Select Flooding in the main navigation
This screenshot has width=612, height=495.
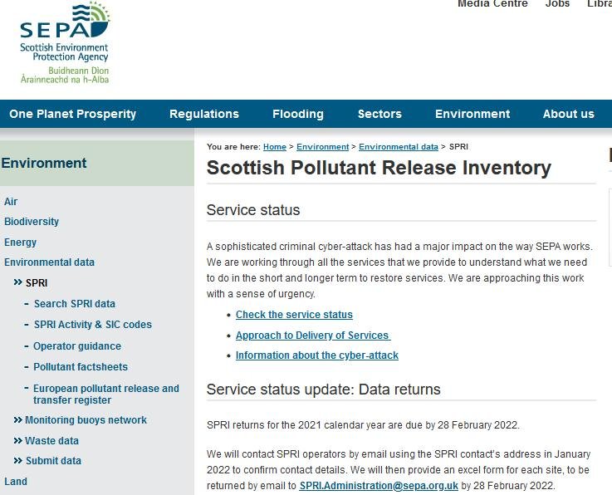tap(297, 114)
